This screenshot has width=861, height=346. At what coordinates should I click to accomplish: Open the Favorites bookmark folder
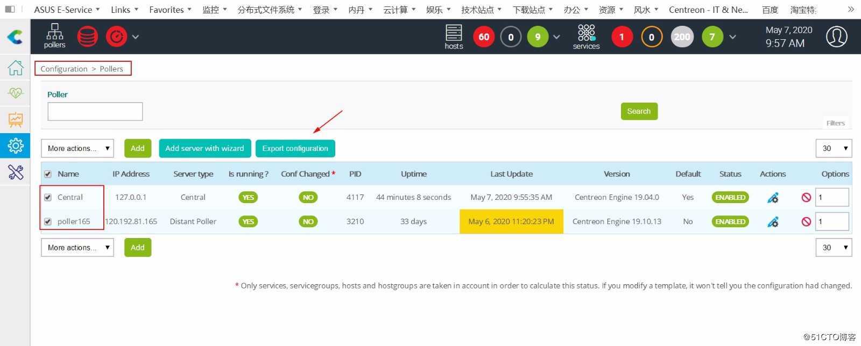tap(170, 10)
